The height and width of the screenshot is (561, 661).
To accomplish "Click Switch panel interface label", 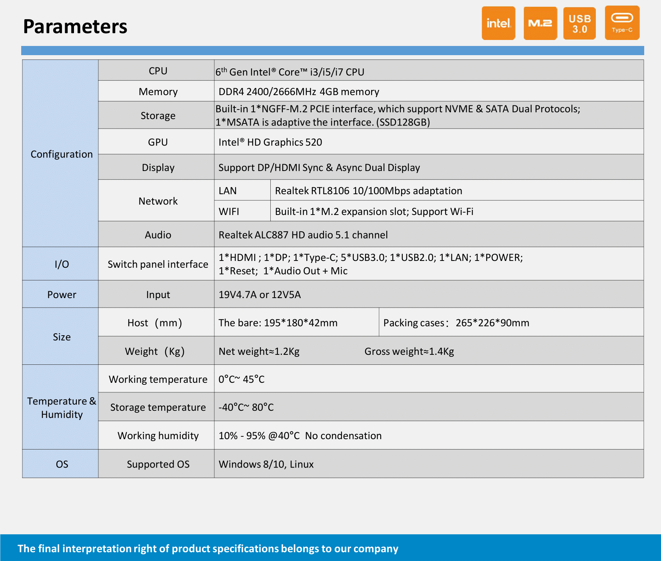I will tap(158, 264).
